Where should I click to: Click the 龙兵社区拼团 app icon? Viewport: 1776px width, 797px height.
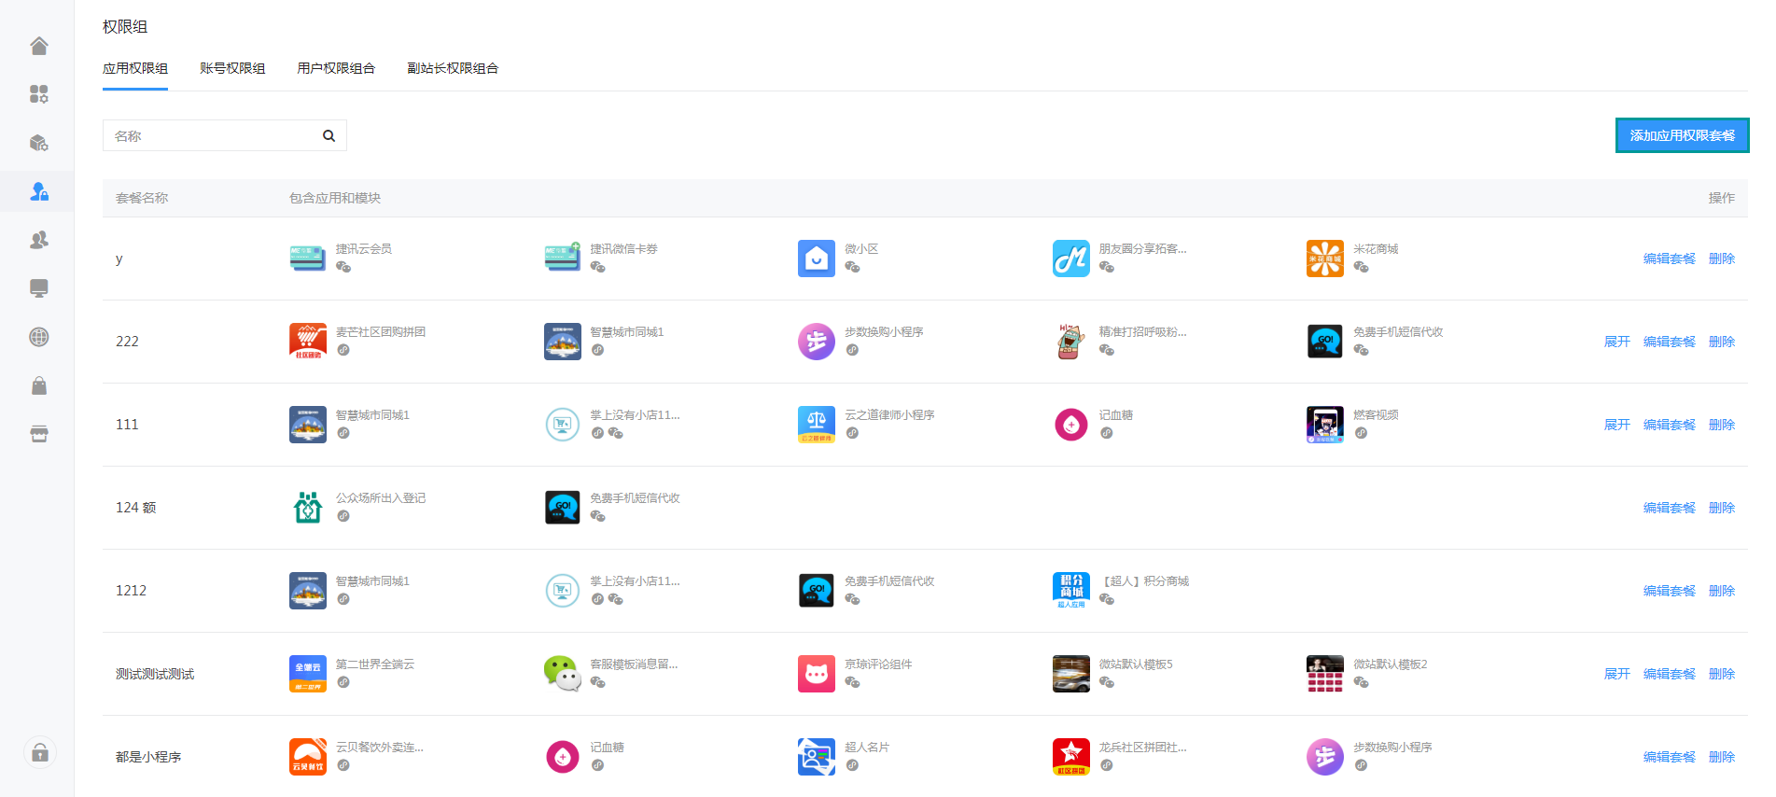coord(1071,757)
